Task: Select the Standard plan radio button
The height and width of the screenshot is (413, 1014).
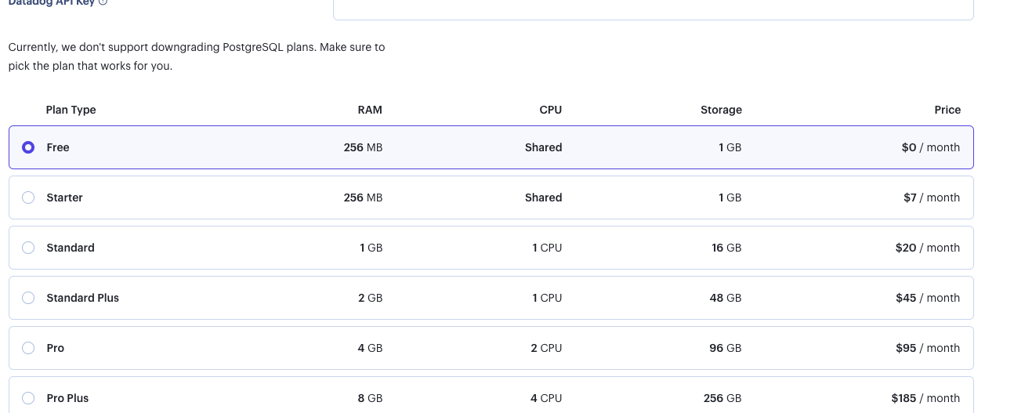Action: tap(28, 248)
